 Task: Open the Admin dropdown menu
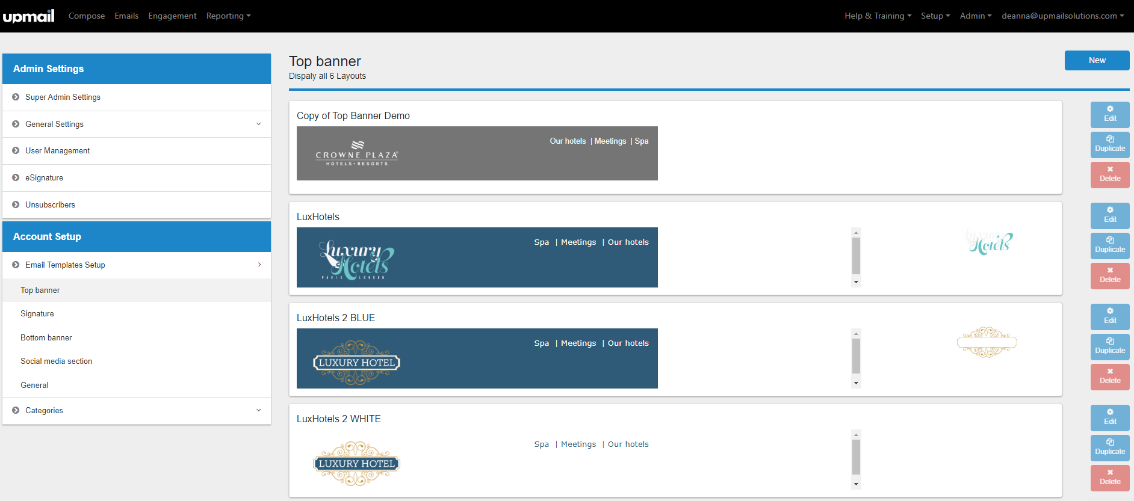pyautogui.click(x=976, y=16)
